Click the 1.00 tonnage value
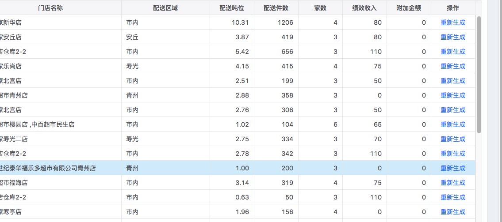Image resolution: width=502 pixels, height=222 pixels. click(242, 168)
